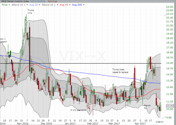This screenshot has width=176, height=125.
Task: Click the current price label 10.82
Action: coord(170,106)
